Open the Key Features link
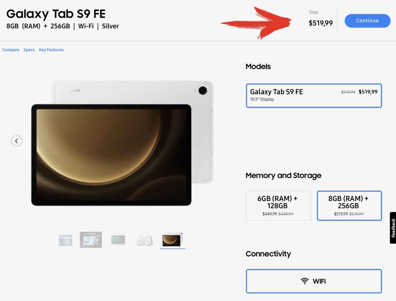396x301 pixels. pyautogui.click(x=51, y=50)
